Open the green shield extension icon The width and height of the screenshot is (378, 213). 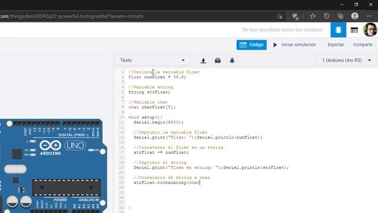point(295,17)
